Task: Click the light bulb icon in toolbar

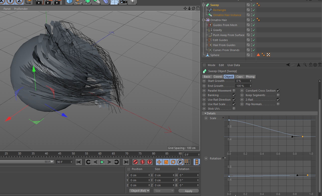Action: tap(133, 2)
